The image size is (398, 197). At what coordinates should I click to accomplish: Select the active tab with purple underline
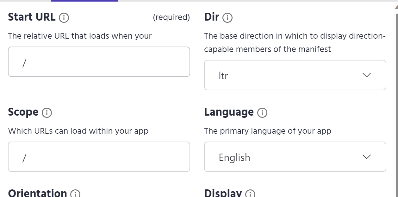point(84,1)
